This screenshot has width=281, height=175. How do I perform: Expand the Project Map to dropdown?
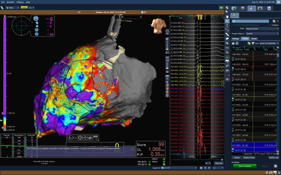262,33
